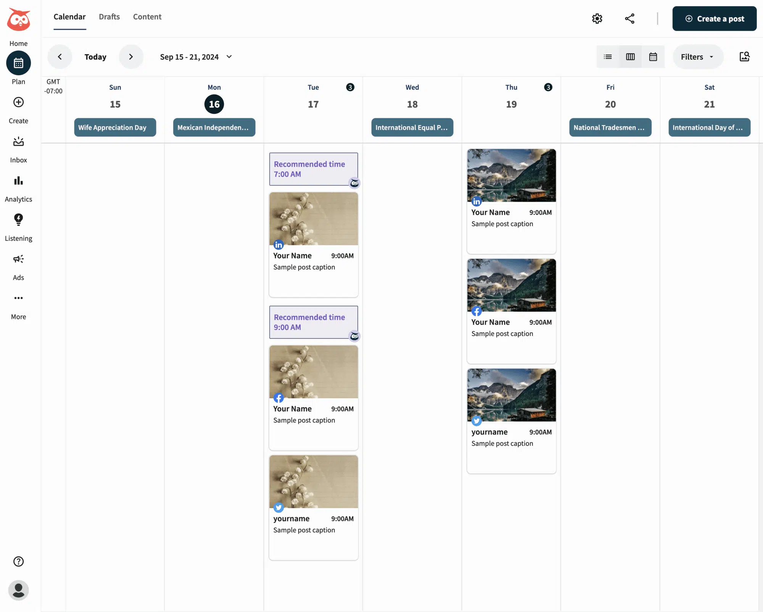
Task: Open Tuesday Facebook post flower thumbnail
Action: pos(314,372)
